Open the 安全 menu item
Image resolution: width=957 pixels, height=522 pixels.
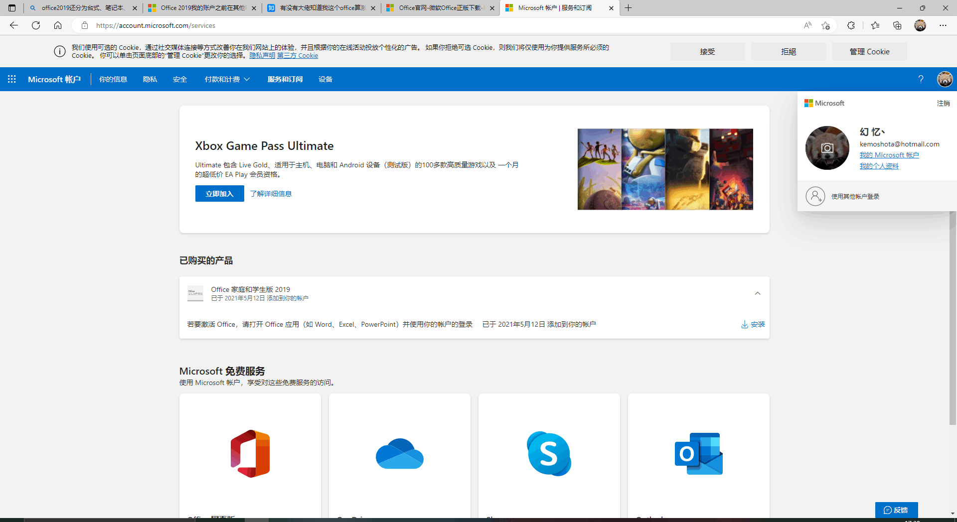(x=180, y=79)
